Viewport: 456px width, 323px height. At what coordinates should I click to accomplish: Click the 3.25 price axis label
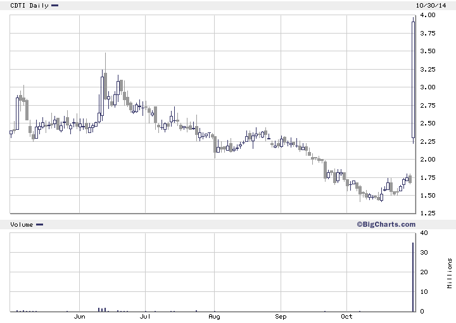click(x=427, y=70)
